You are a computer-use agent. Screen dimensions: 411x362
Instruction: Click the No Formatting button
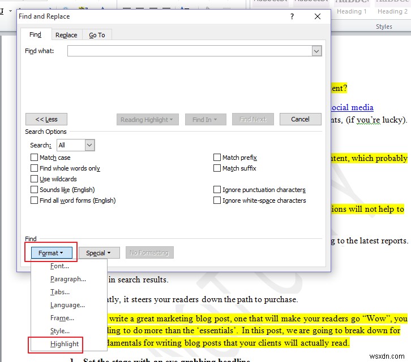click(x=149, y=252)
